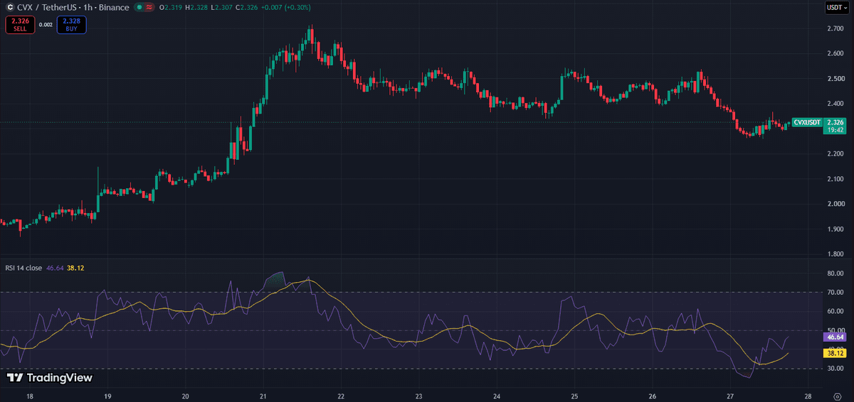The image size is (854, 402).
Task: Click the date label 27 on time axis
Action: click(730, 396)
